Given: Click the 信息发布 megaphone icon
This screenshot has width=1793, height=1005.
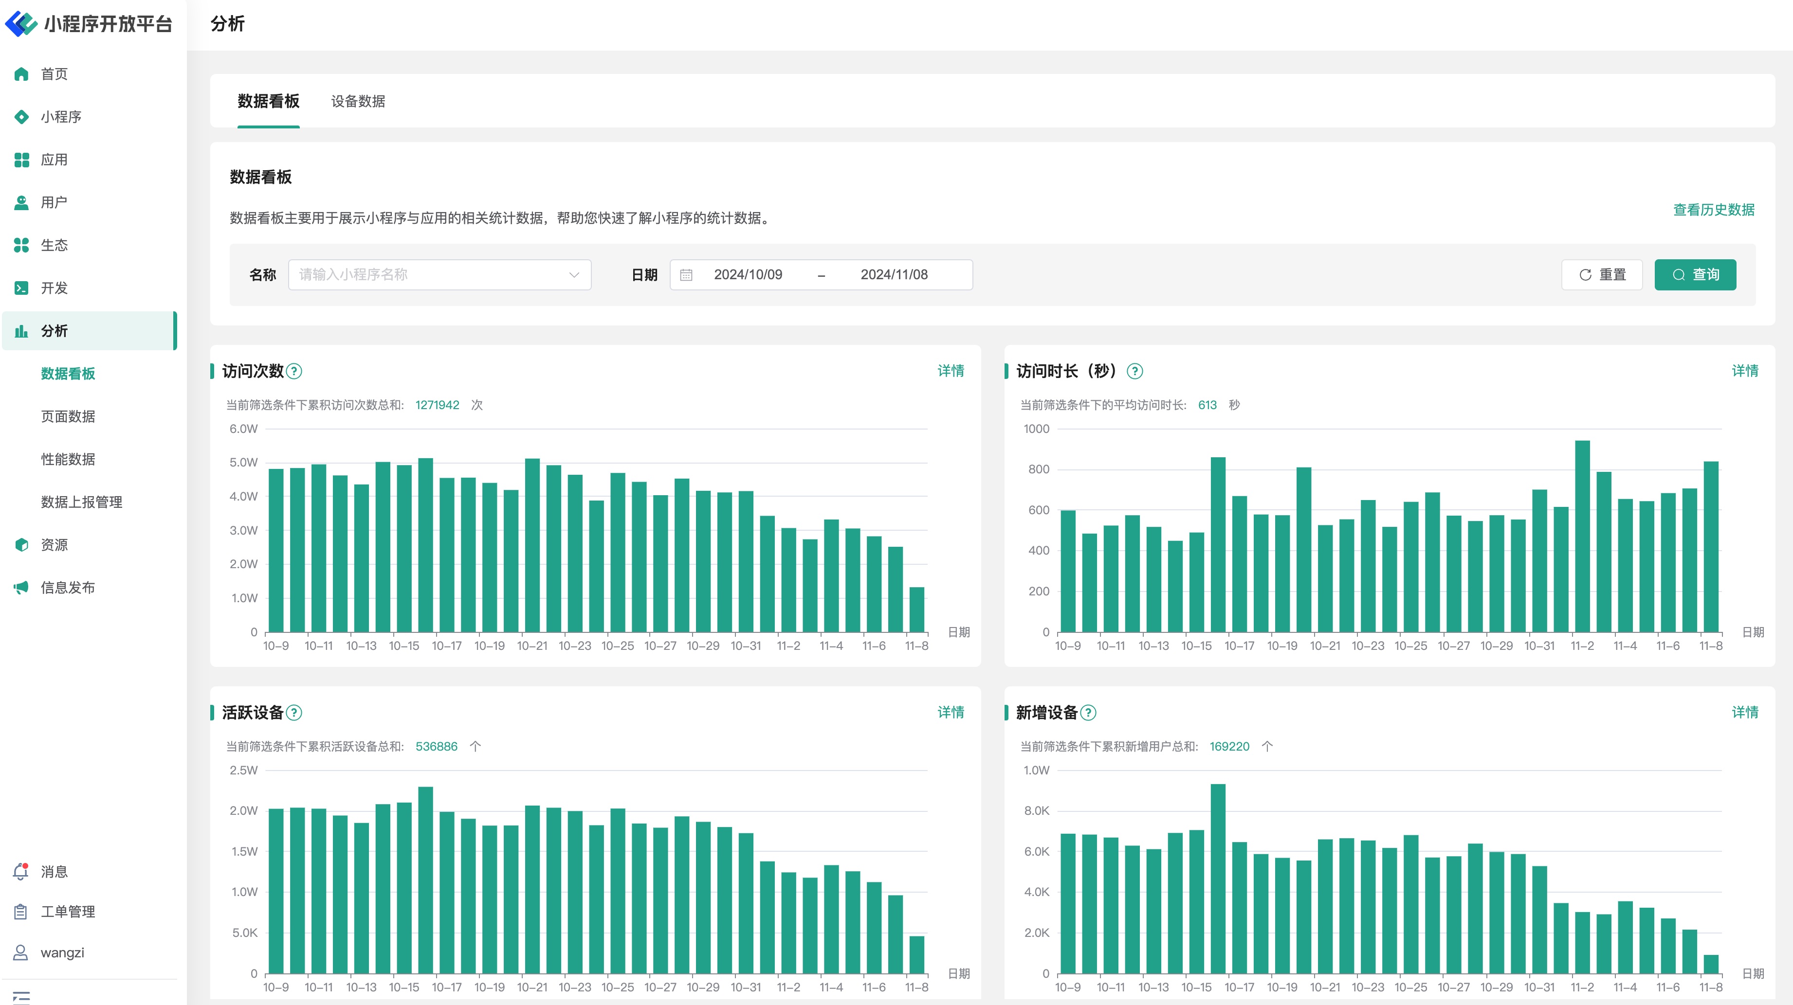Looking at the screenshot, I should coord(21,588).
